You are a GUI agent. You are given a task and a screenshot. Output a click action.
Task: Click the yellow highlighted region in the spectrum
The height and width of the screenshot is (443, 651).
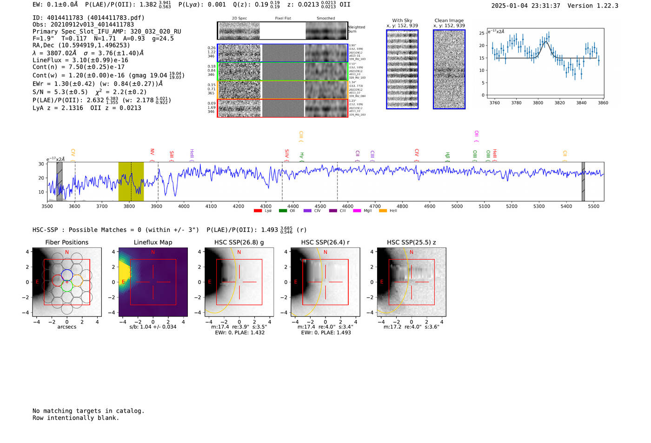131,182
